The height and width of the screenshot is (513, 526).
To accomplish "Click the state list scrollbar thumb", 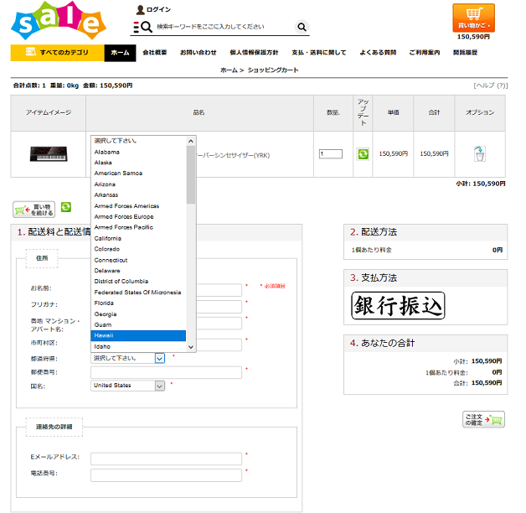I will [x=191, y=174].
